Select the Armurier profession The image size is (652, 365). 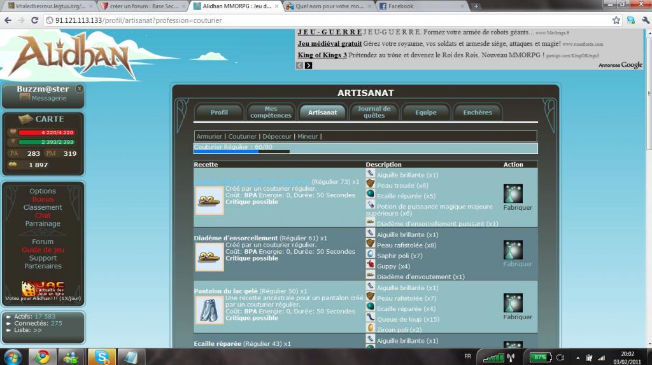(x=209, y=136)
